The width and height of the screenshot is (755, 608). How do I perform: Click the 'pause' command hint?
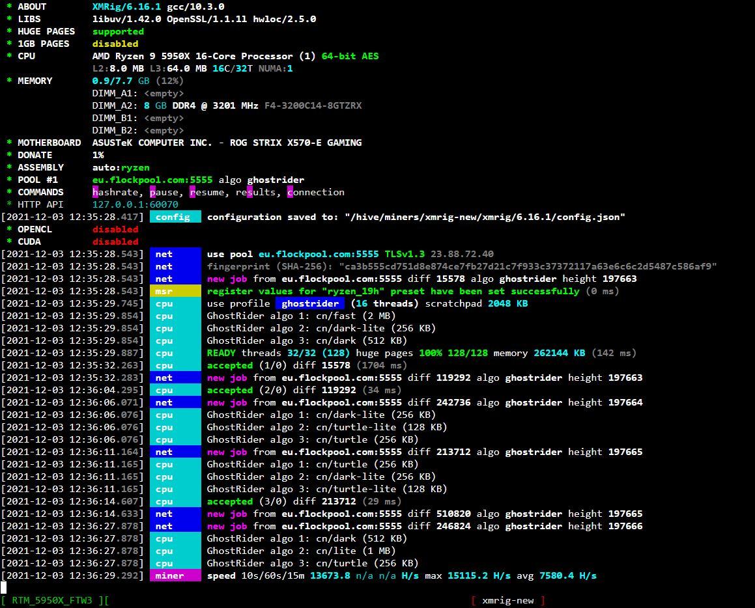[x=164, y=193]
